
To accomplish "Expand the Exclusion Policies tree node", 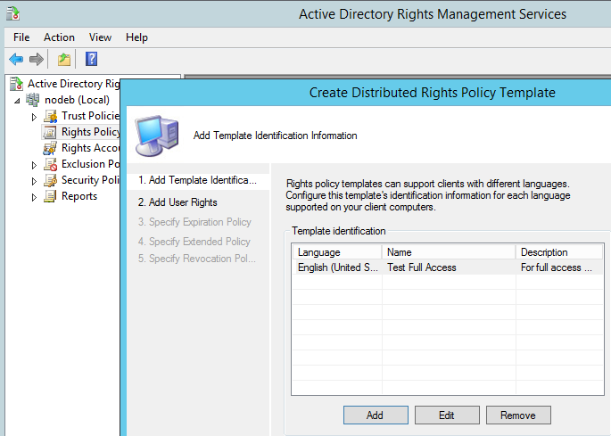I will pyautogui.click(x=34, y=165).
